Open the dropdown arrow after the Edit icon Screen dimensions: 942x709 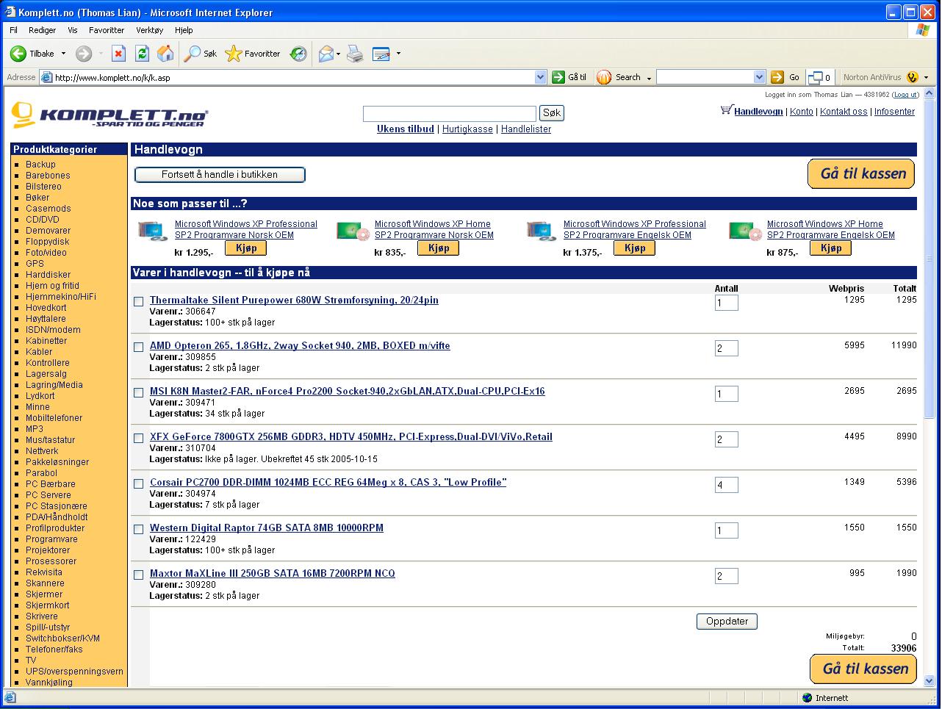[398, 54]
